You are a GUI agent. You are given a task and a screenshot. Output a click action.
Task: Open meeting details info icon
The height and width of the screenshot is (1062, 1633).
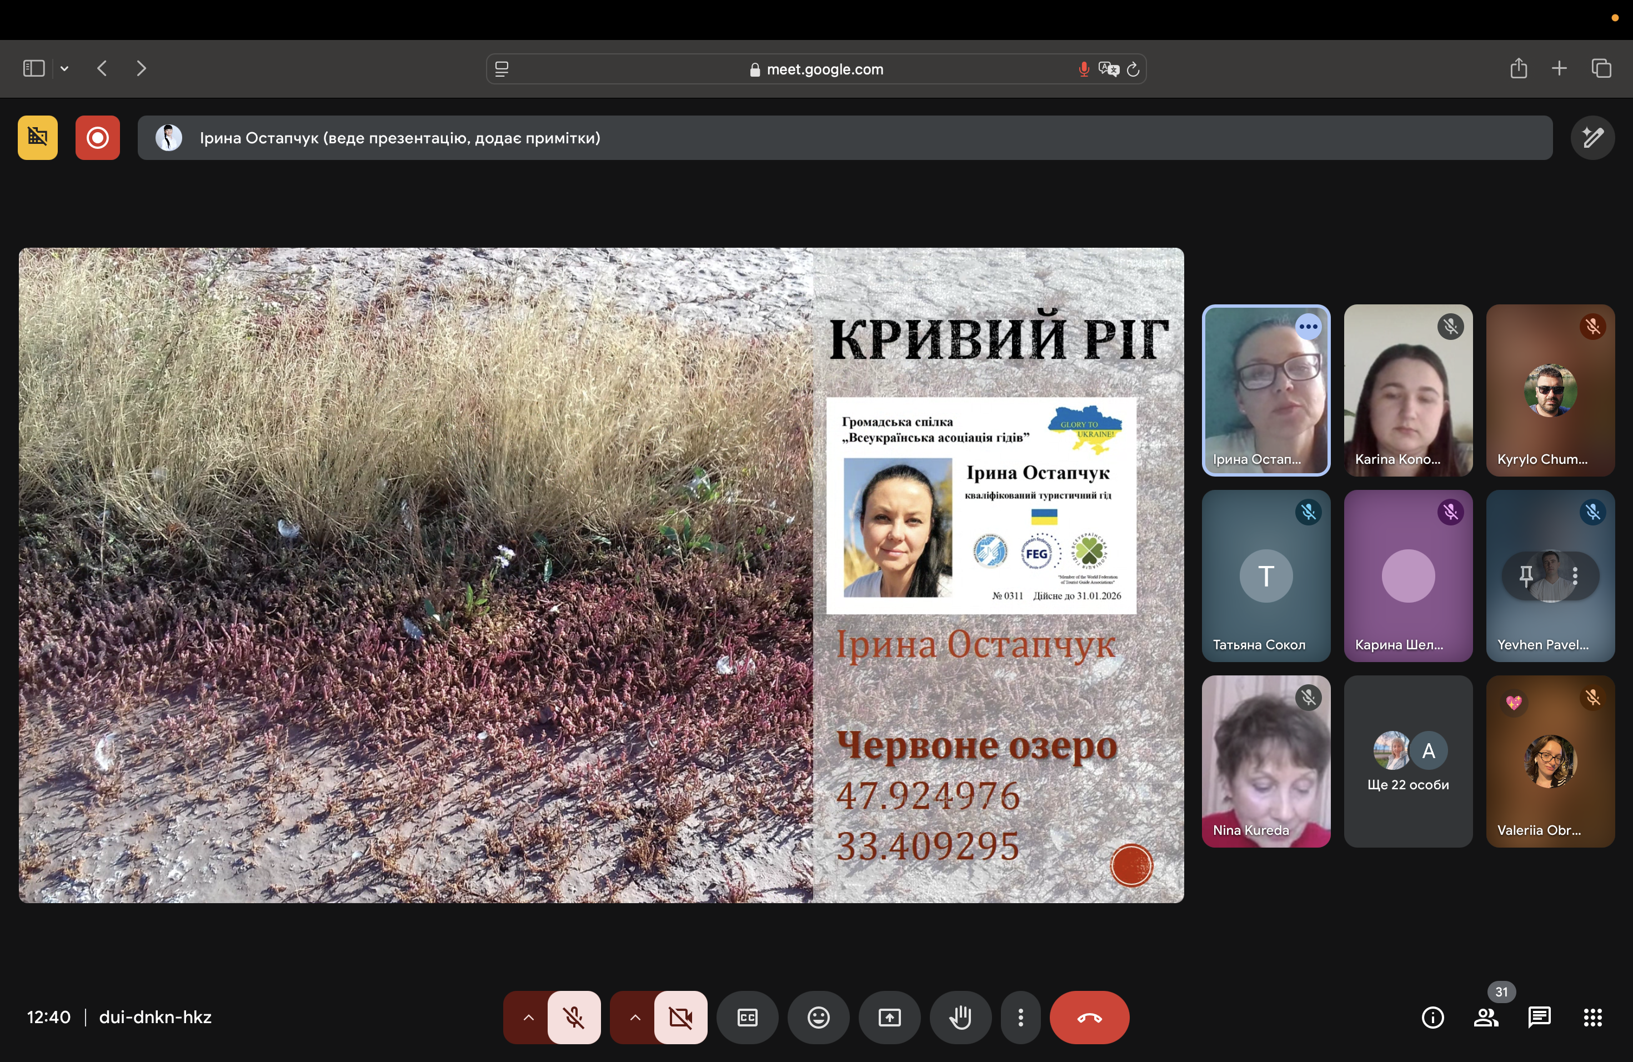pos(1432,1018)
